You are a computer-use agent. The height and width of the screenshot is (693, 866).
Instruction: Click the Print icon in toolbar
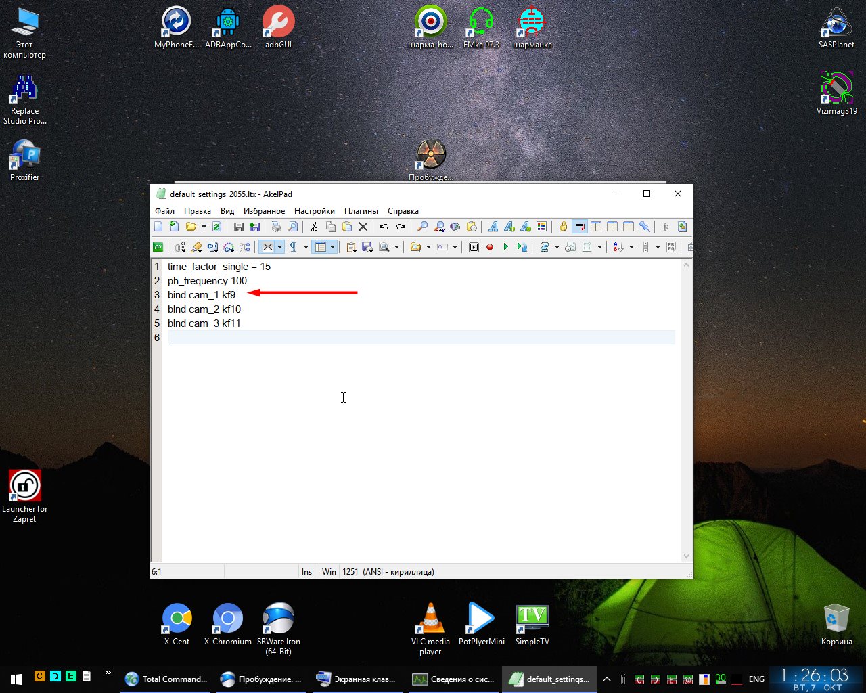tap(276, 227)
